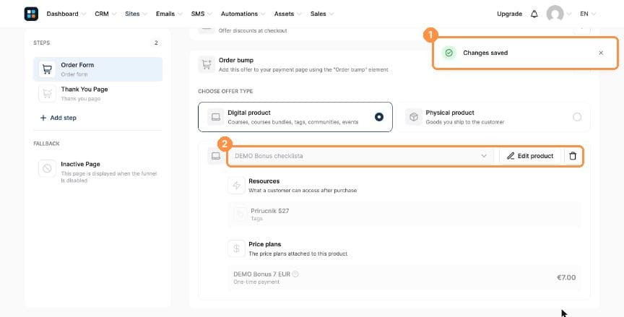
Task: Click the Digital product laptop icon
Action: (x=216, y=117)
